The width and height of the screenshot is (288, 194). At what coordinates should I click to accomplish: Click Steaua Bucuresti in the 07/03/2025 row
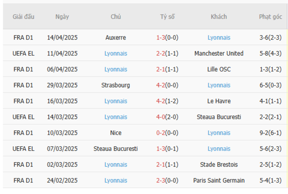(x=116, y=149)
